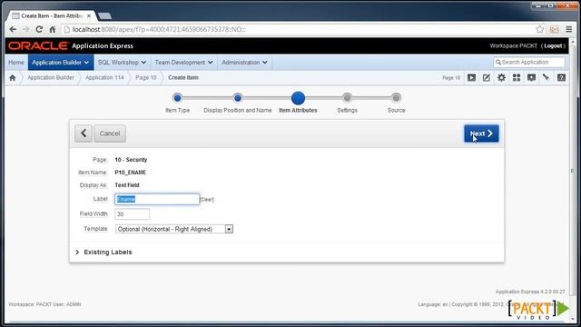Open shared components gear icon

point(501,77)
